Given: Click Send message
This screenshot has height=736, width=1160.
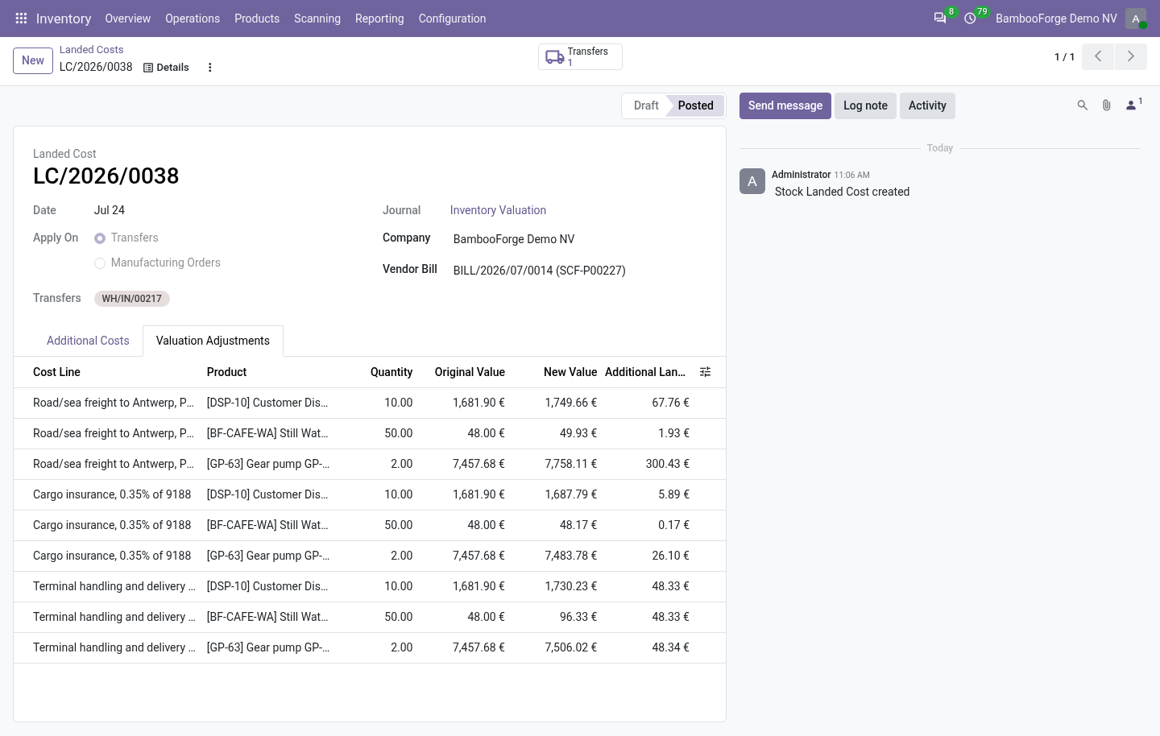Looking at the screenshot, I should pyautogui.click(x=785, y=105).
